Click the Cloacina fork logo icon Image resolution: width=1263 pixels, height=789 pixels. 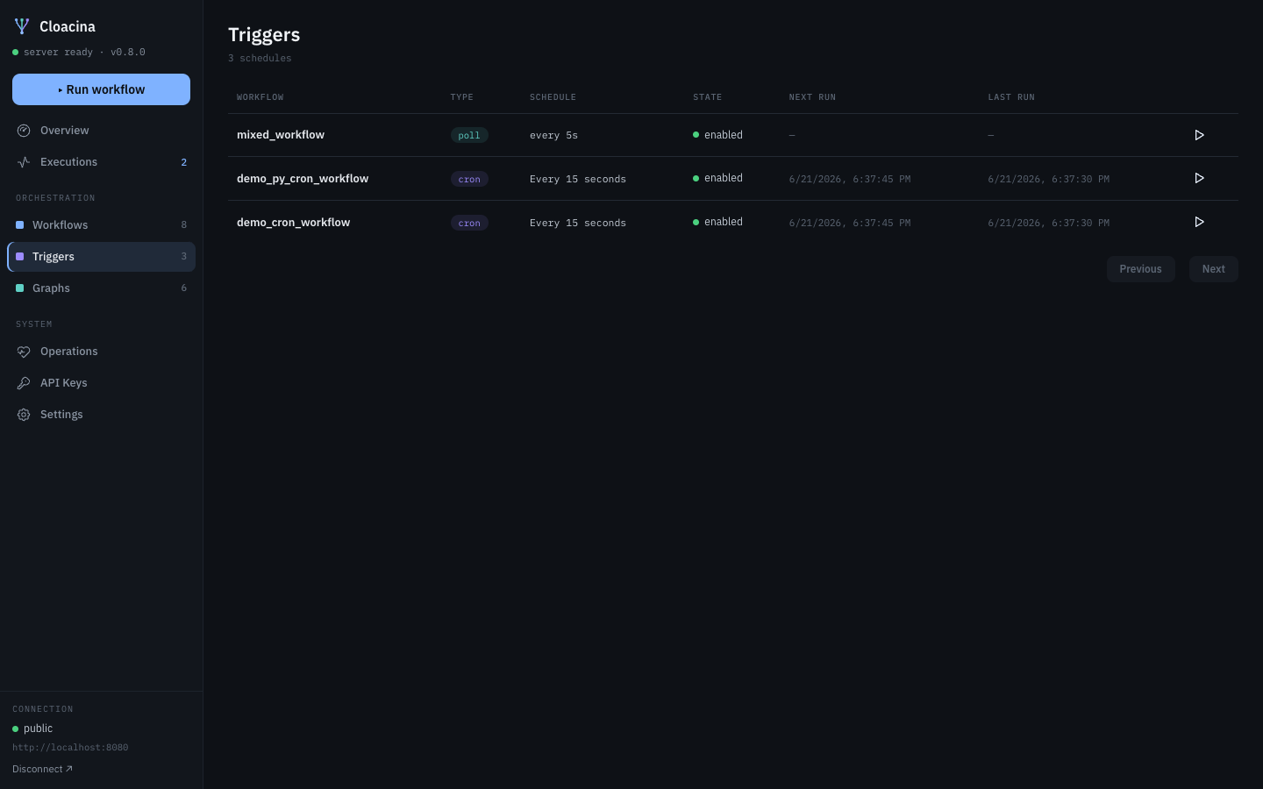[22, 26]
